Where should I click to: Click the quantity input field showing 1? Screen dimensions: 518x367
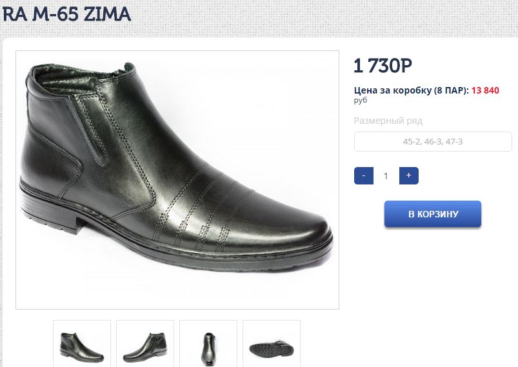(x=386, y=175)
